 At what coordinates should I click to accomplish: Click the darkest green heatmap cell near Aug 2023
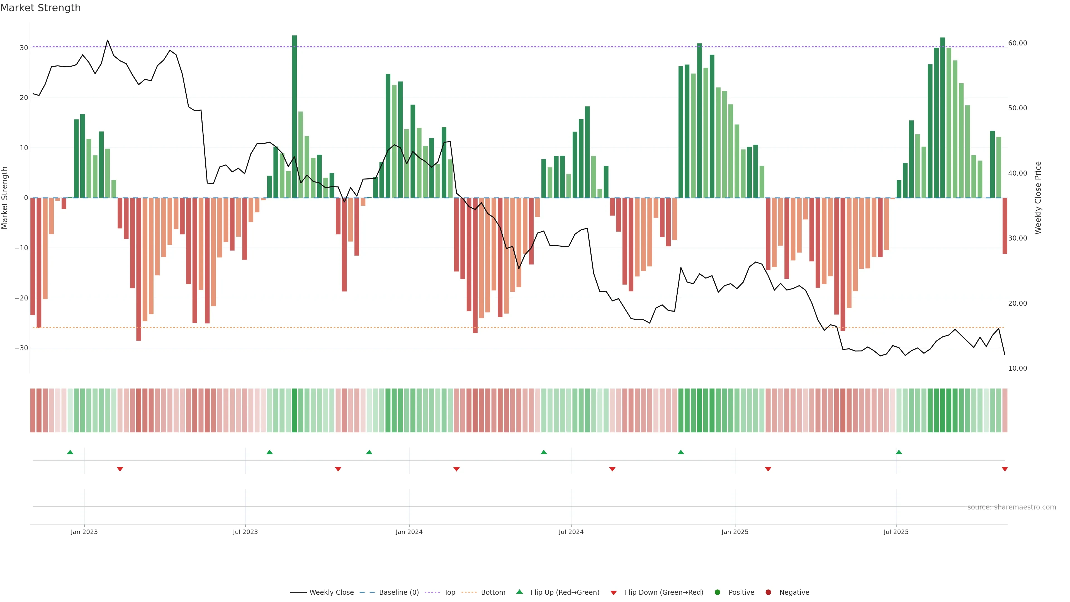pyautogui.click(x=295, y=410)
